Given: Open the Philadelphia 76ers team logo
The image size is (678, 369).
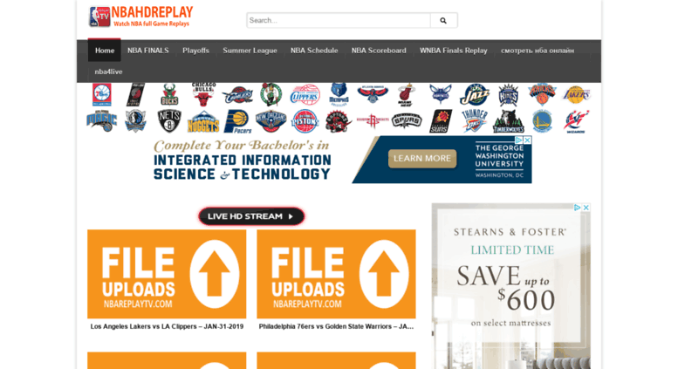Looking at the screenshot, I should 102,94.
